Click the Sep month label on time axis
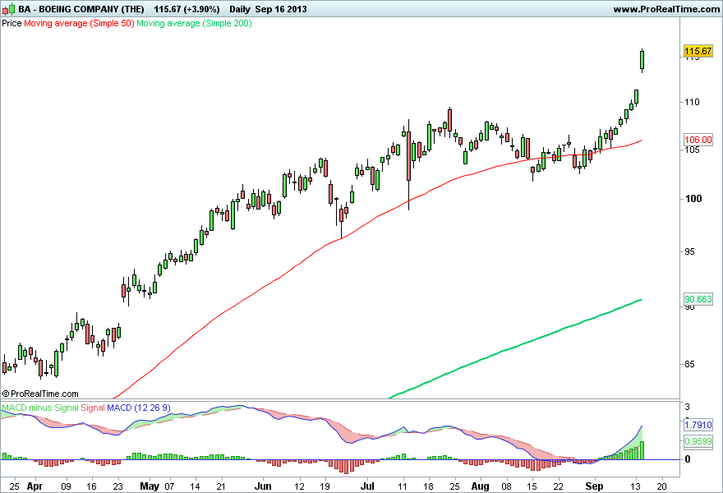Image resolution: width=723 pixels, height=493 pixels. coord(594,486)
